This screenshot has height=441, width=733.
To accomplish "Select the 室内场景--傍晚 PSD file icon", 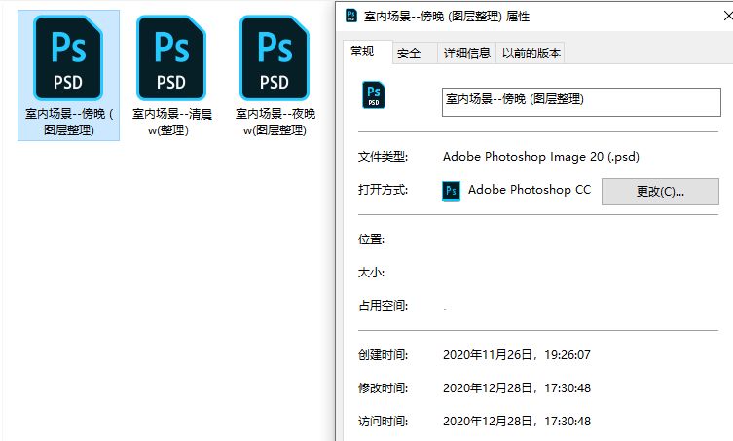I will tap(68, 58).
